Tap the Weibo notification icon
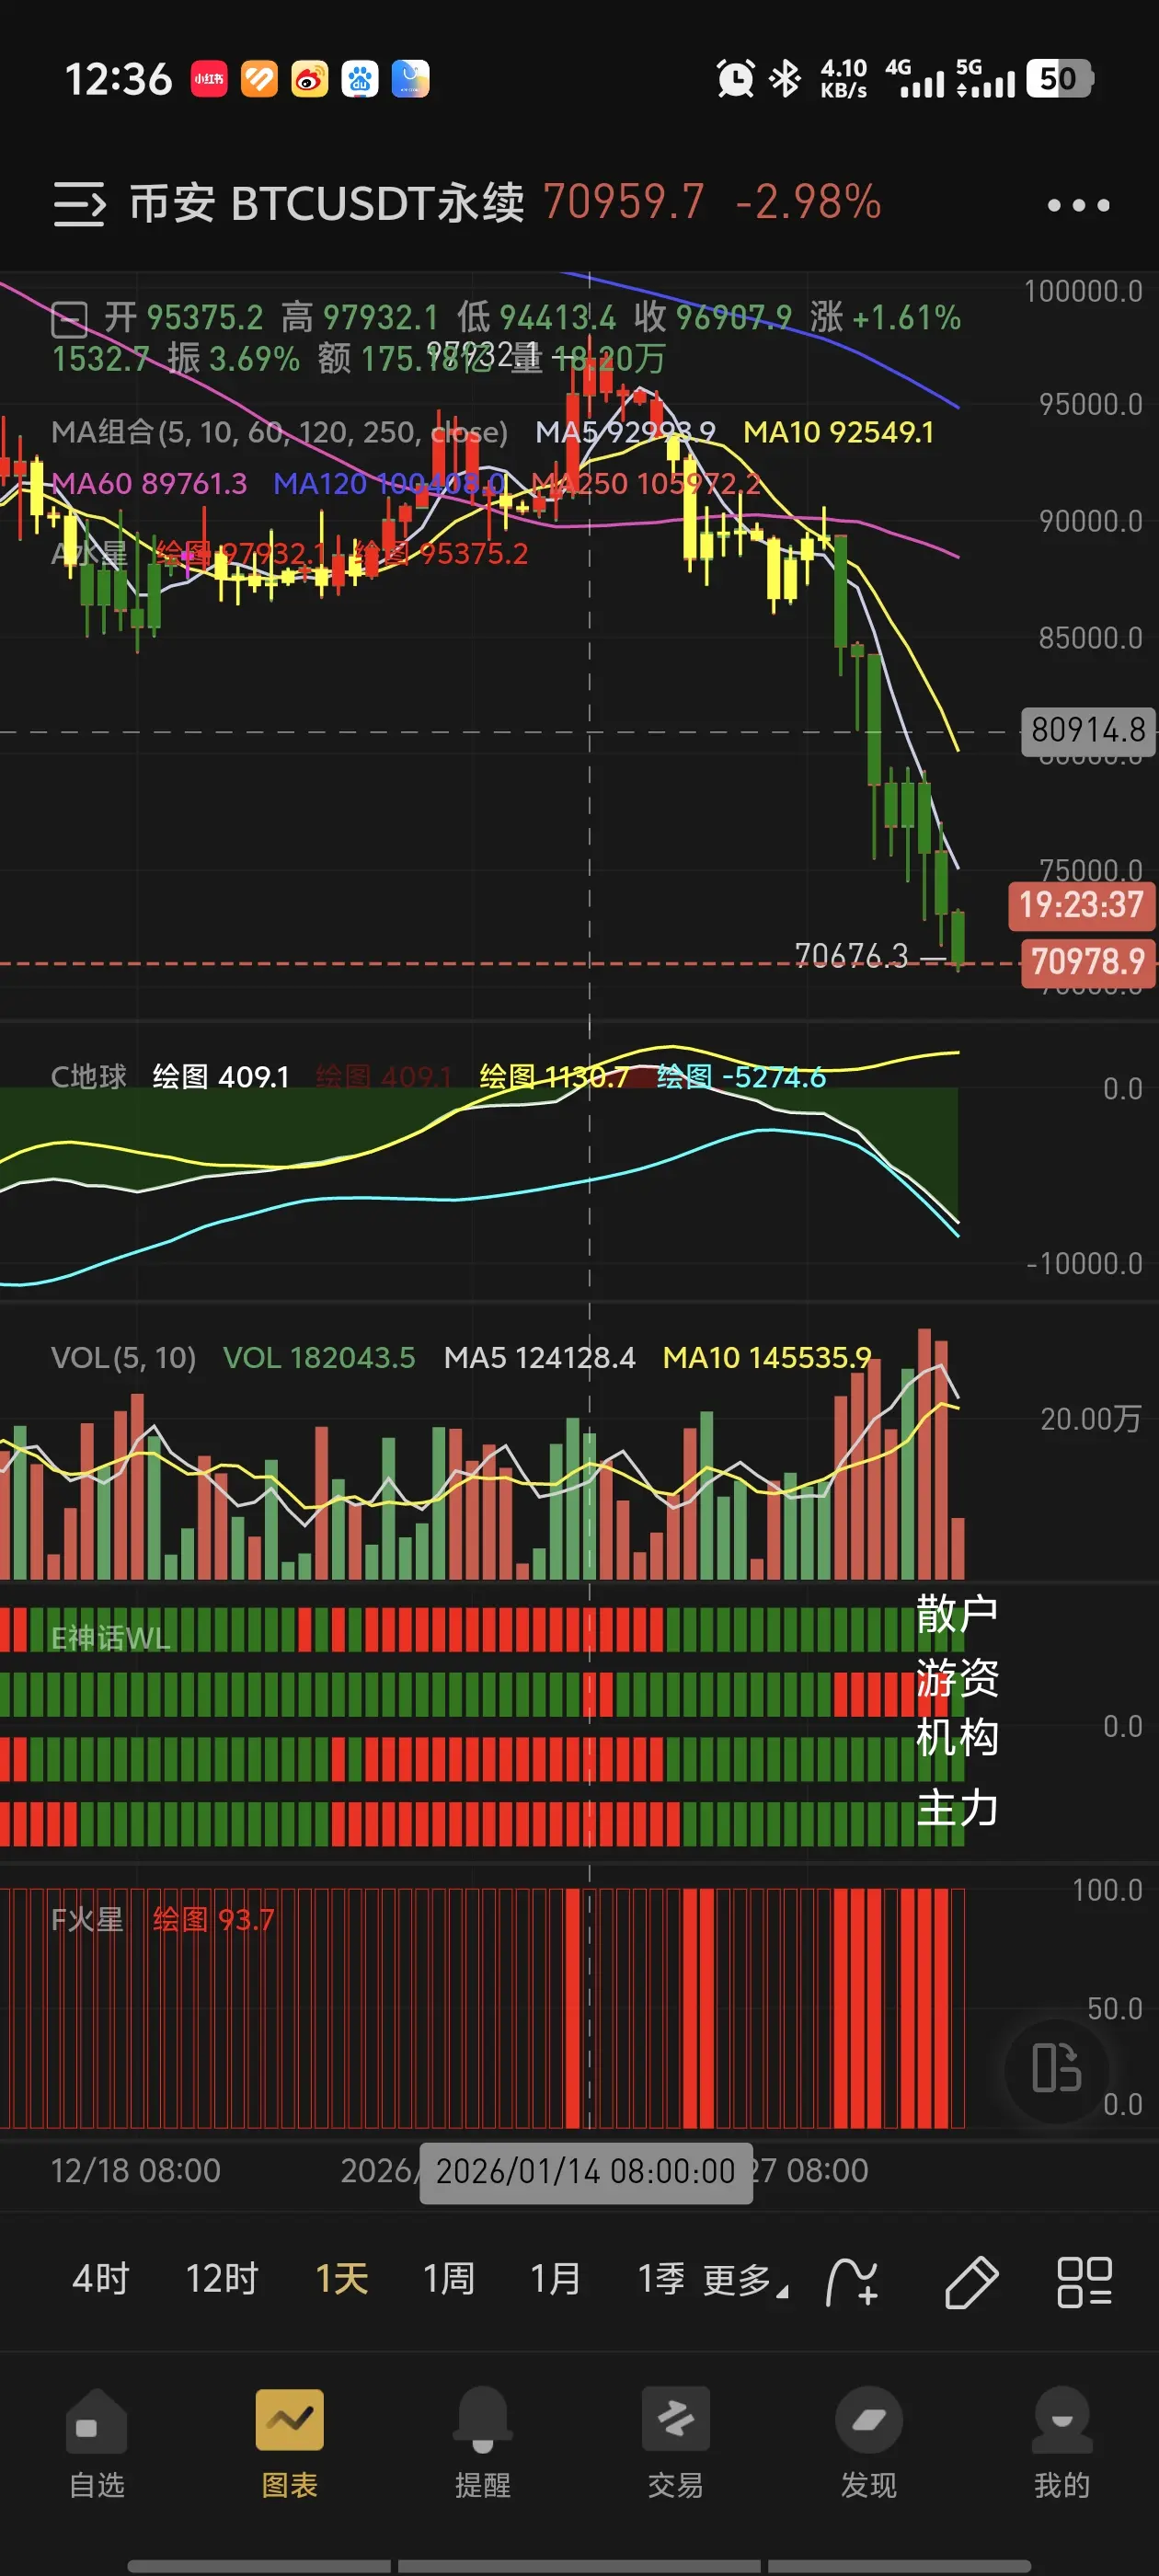The image size is (1159, 2576). click(310, 79)
